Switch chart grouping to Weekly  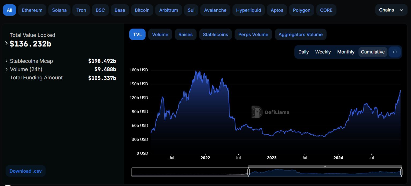click(x=323, y=52)
